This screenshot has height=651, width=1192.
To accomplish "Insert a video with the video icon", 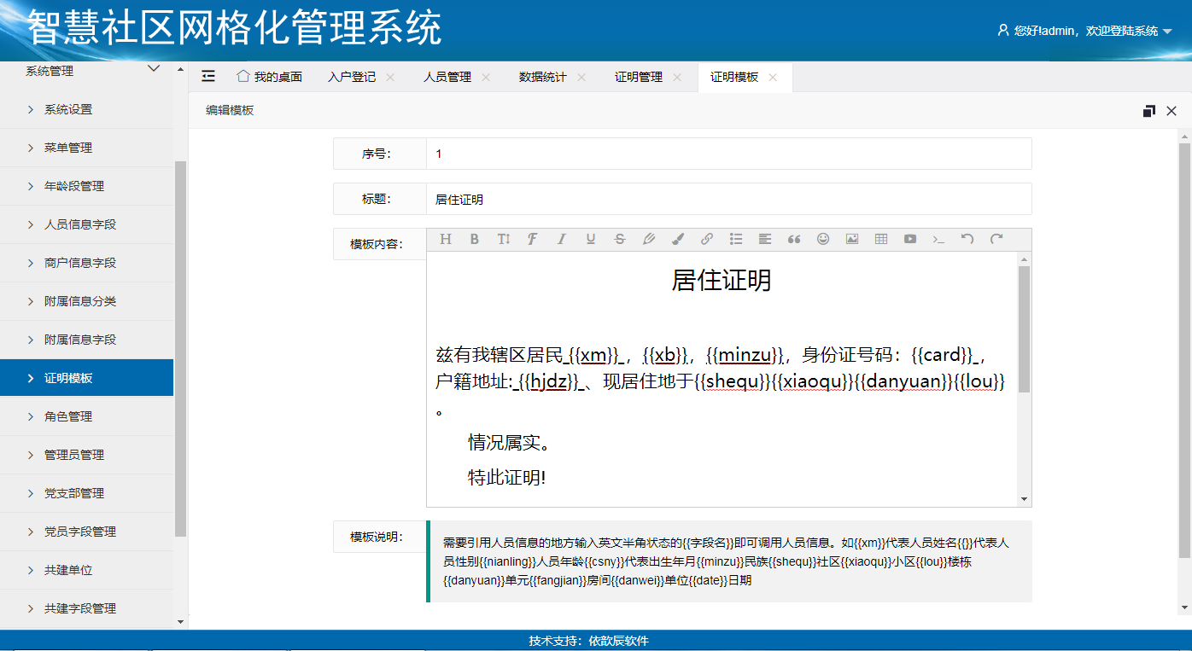I will [x=909, y=240].
